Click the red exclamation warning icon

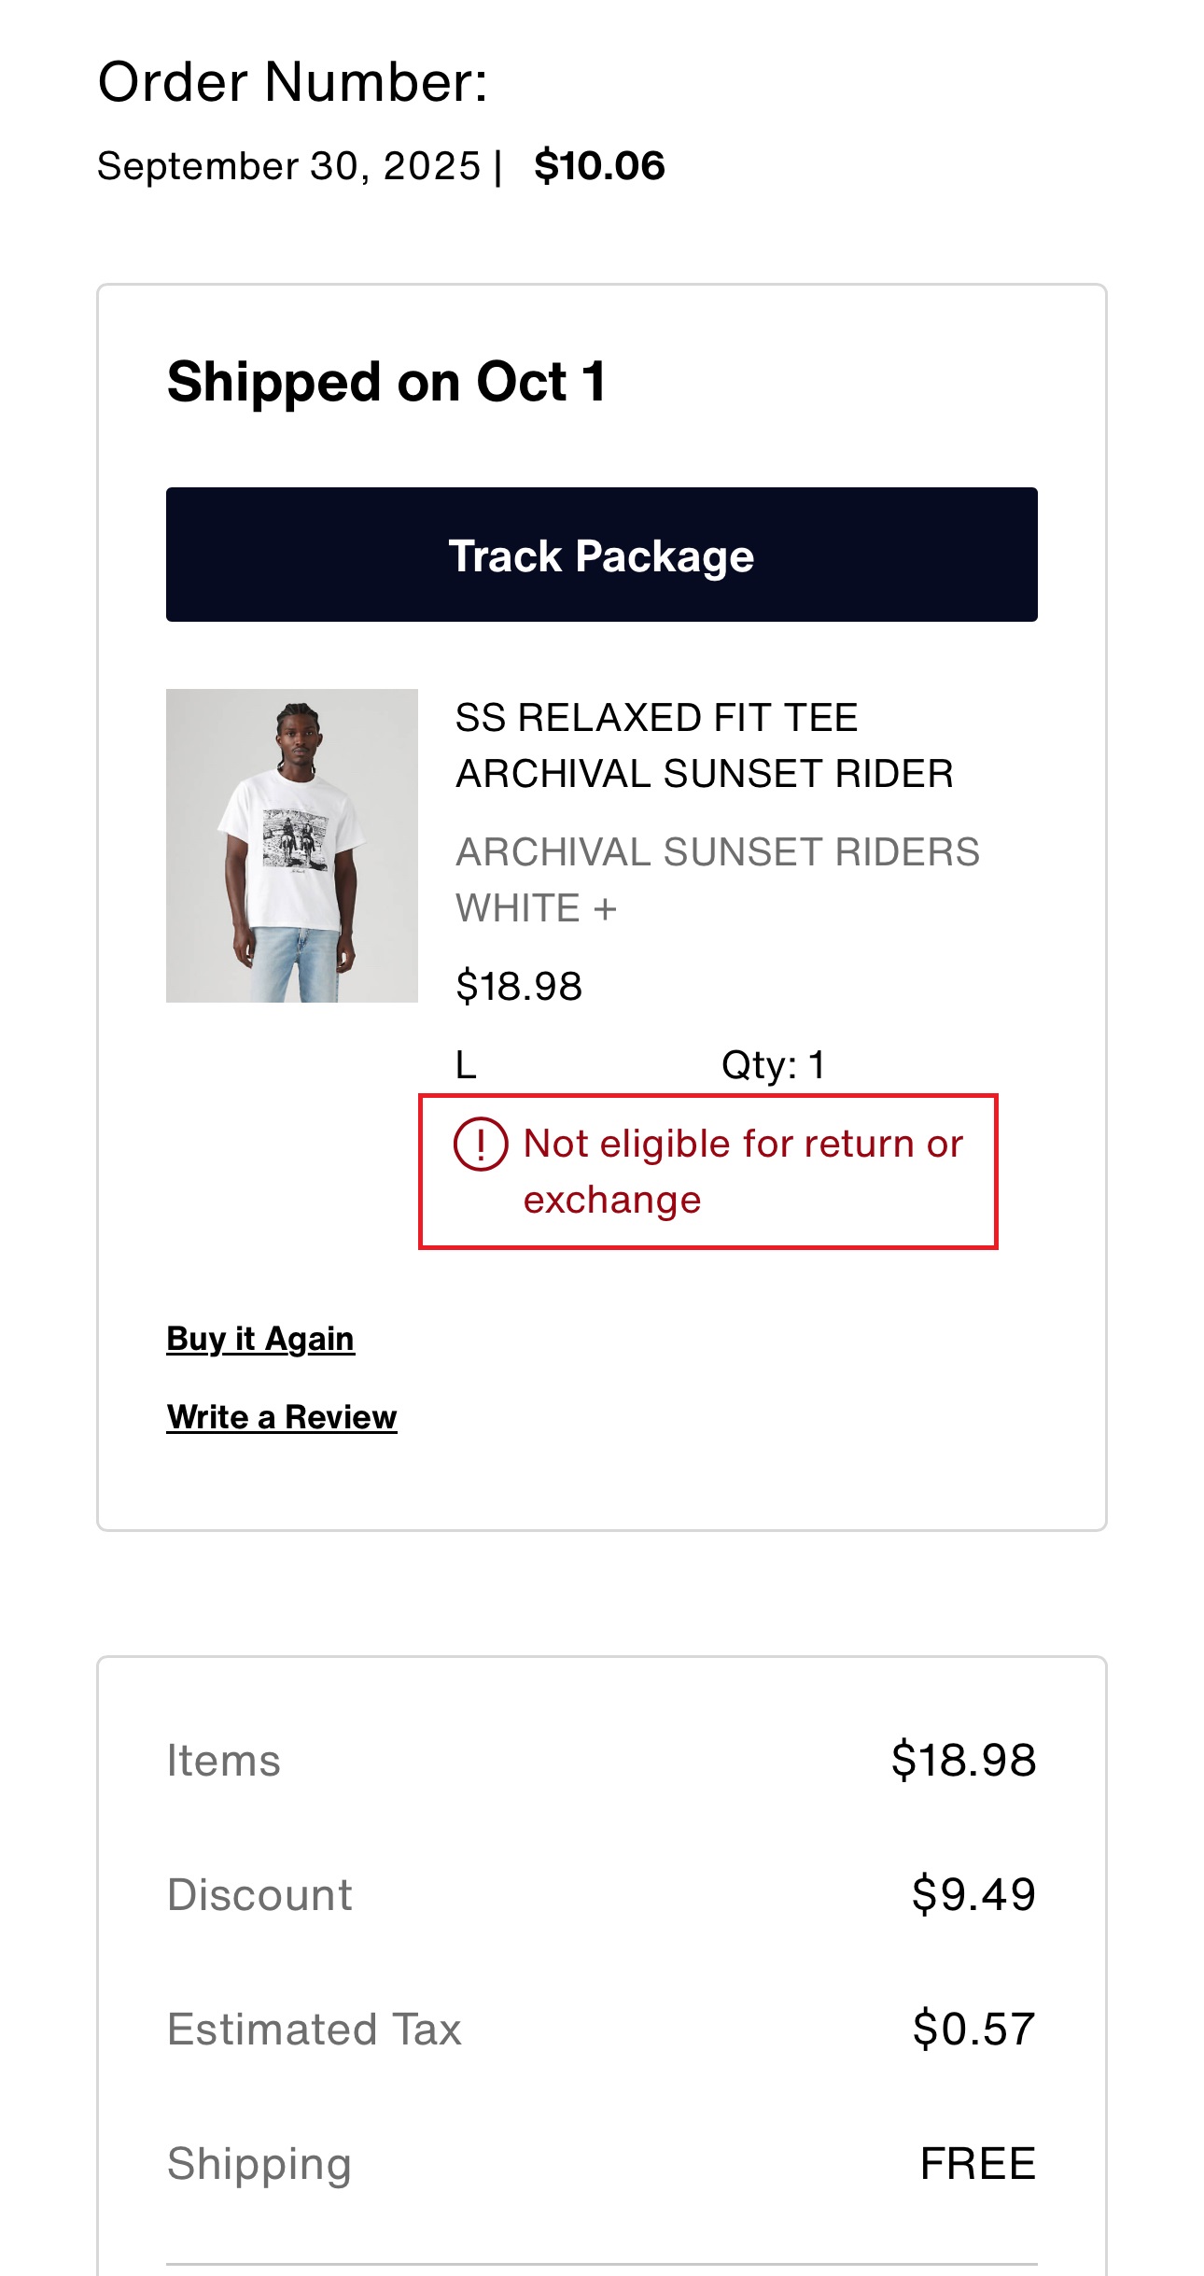[x=481, y=1144]
